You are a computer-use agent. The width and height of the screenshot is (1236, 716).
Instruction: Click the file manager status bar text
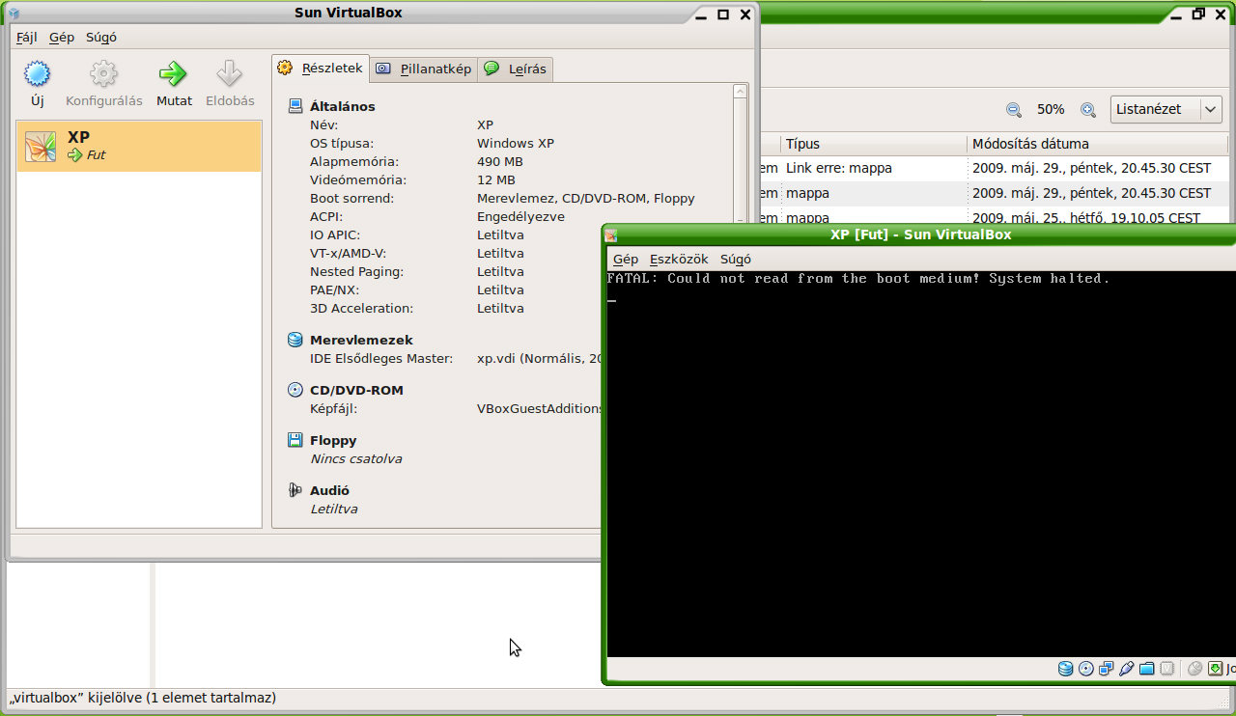pos(142,697)
